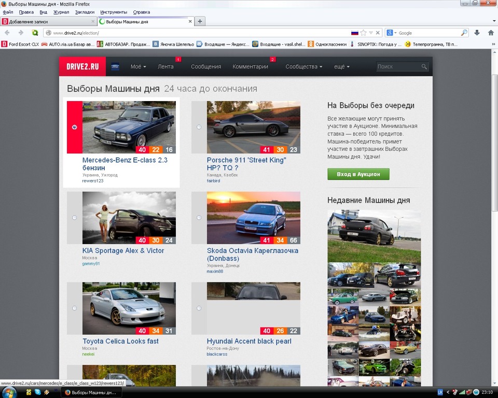This screenshot has height=398, width=498.
Task: Expand the Сообщества dropdown
Action: pyautogui.click(x=303, y=67)
